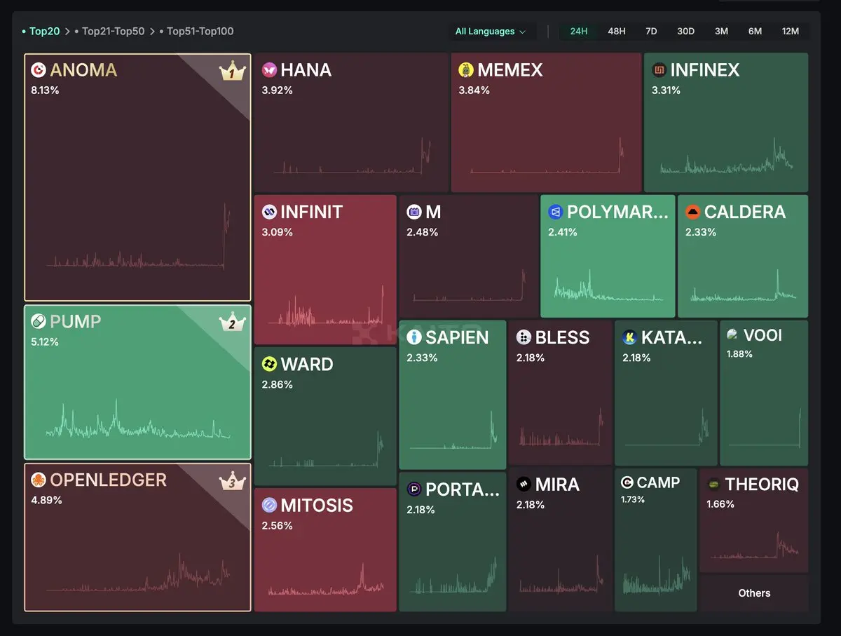The image size is (841, 636).
Task: Click the MITOSIS purple logo icon
Action: (x=269, y=506)
